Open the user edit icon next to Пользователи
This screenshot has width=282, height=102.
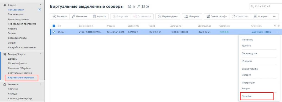coord(39,10)
